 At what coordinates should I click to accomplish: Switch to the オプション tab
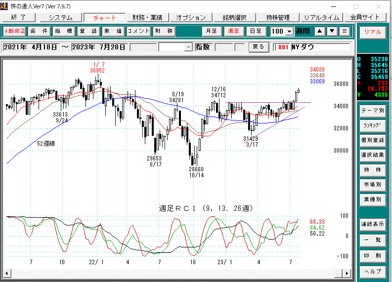[x=191, y=17]
